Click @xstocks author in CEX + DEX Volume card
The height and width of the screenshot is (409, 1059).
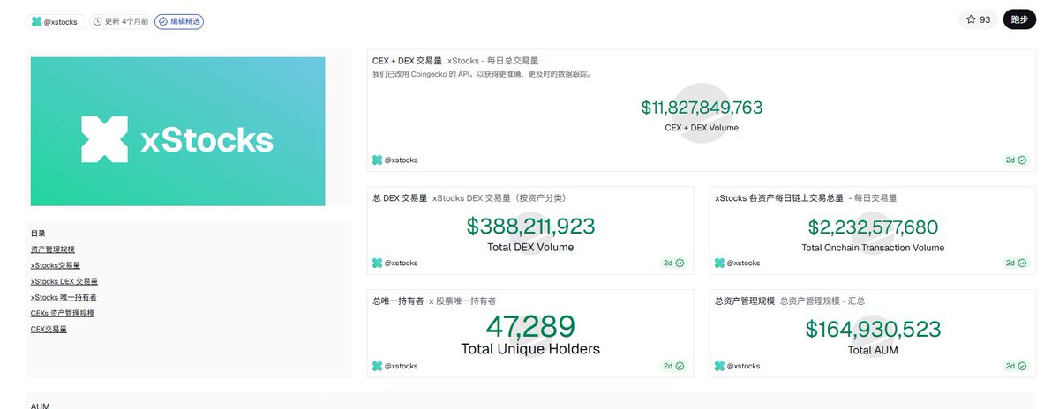click(395, 160)
